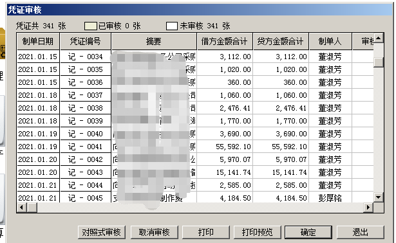Click the vertical scrollbar down arrow
Screen dimensions: 396x243
[379, 197]
